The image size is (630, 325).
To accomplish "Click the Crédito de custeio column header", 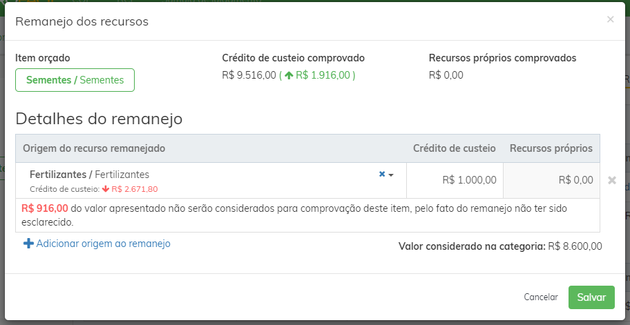I will (455, 148).
